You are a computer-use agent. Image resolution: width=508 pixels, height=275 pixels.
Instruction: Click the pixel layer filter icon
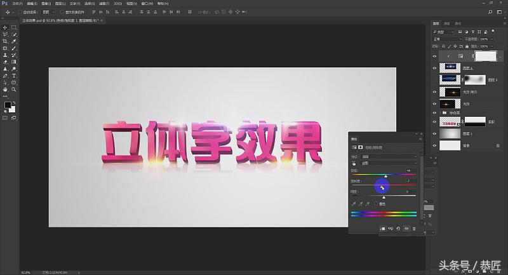460,32
